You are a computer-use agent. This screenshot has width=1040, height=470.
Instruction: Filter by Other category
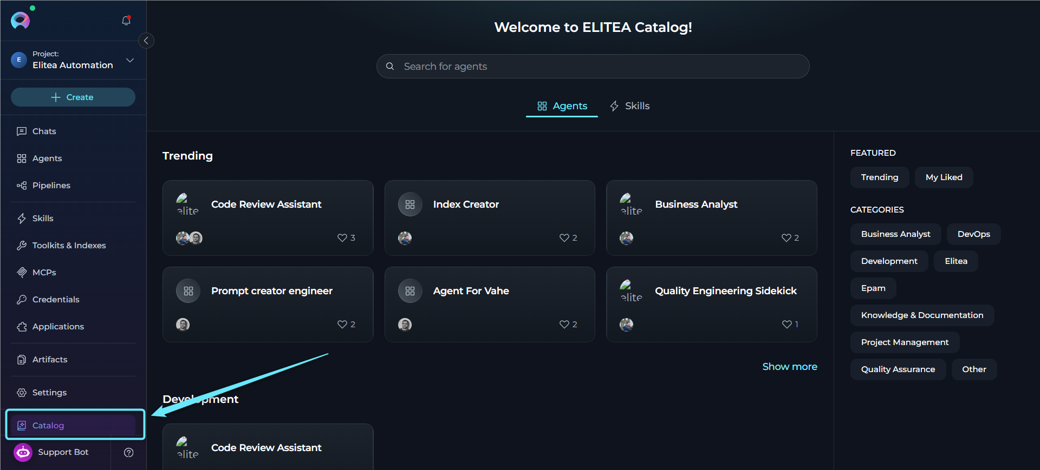(974, 369)
